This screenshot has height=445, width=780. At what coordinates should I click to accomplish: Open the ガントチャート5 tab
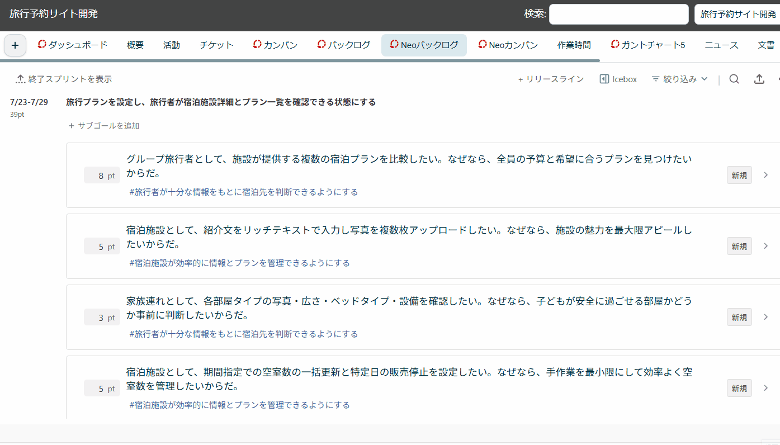pyautogui.click(x=647, y=45)
